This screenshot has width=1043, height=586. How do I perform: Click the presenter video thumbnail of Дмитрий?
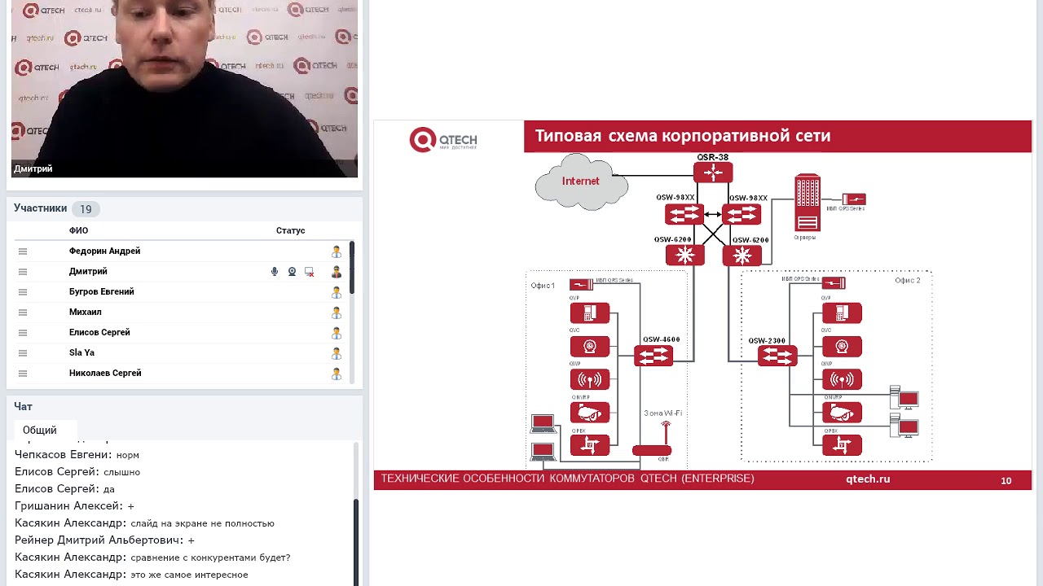point(184,89)
